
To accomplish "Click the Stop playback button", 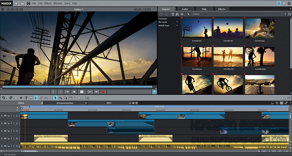I will (82, 92).
